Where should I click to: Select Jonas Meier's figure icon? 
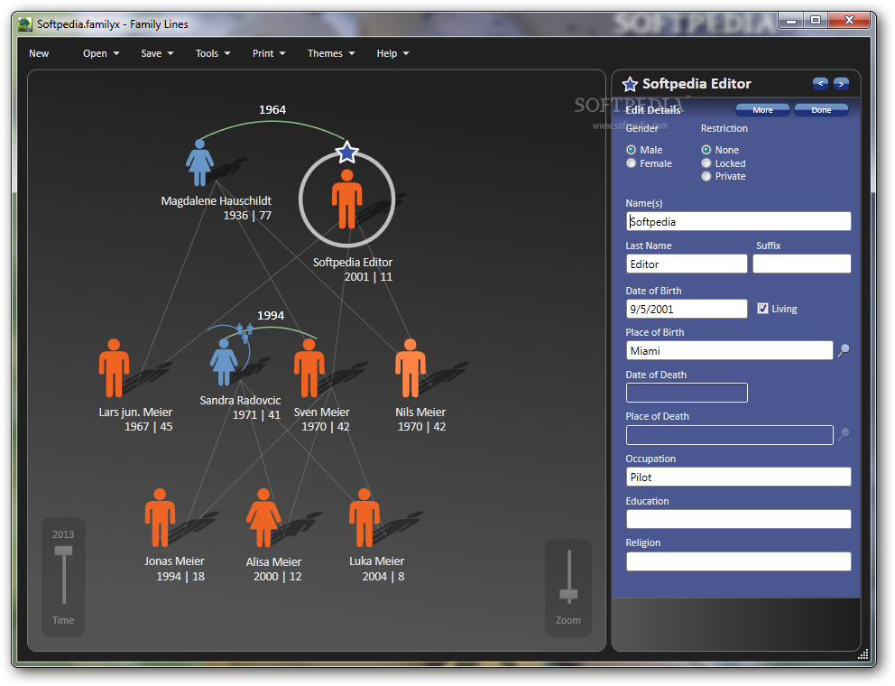[x=160, y=517]
